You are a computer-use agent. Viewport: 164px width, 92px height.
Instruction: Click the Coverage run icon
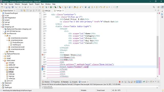[55, 7]
